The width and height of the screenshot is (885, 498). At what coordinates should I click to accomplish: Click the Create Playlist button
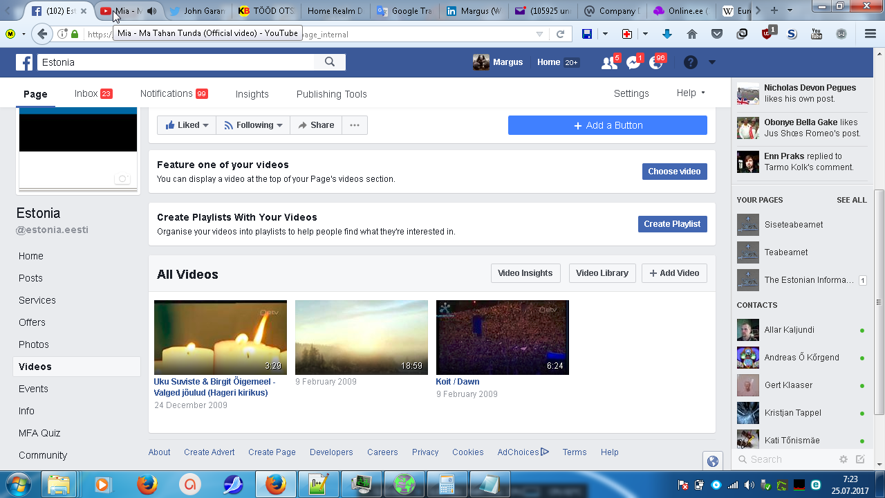coord(672,224)
